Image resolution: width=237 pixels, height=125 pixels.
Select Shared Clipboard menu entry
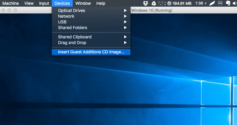[x=91, y=37]
